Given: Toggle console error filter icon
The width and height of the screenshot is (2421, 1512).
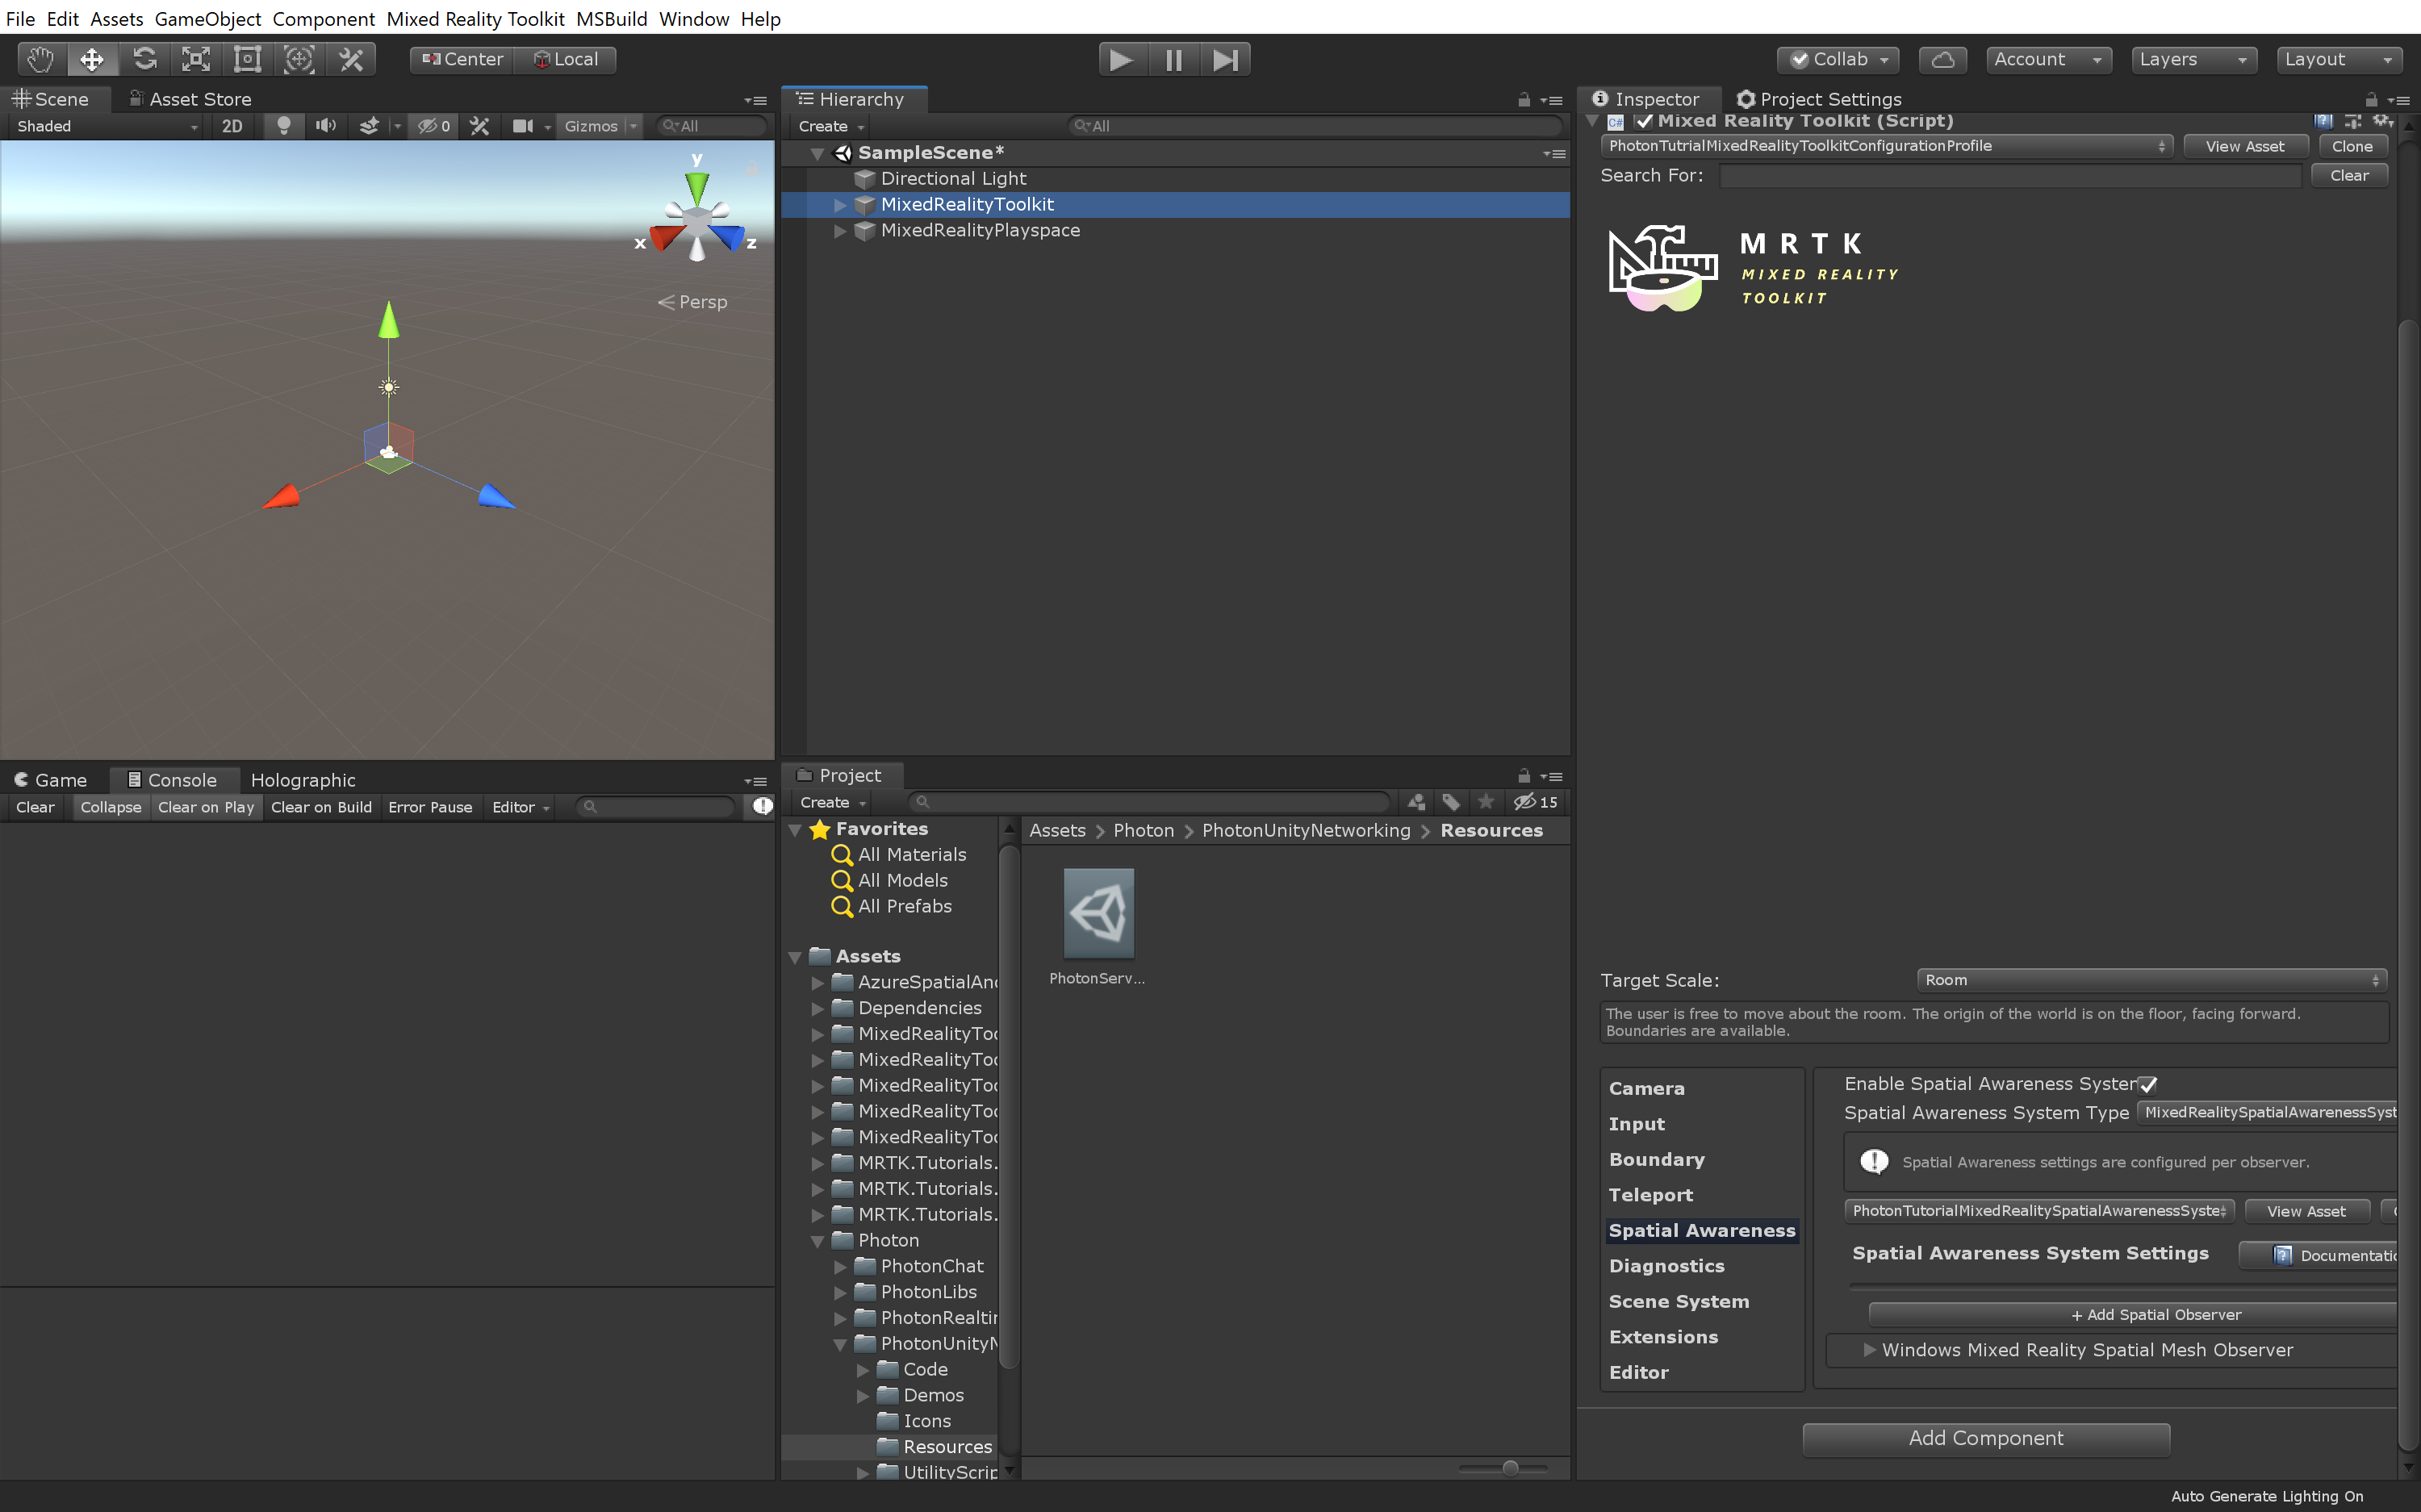Looking at the screenshot, I should point(762,807).
